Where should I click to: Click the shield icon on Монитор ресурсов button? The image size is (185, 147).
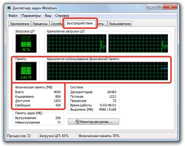pos(77,122)
